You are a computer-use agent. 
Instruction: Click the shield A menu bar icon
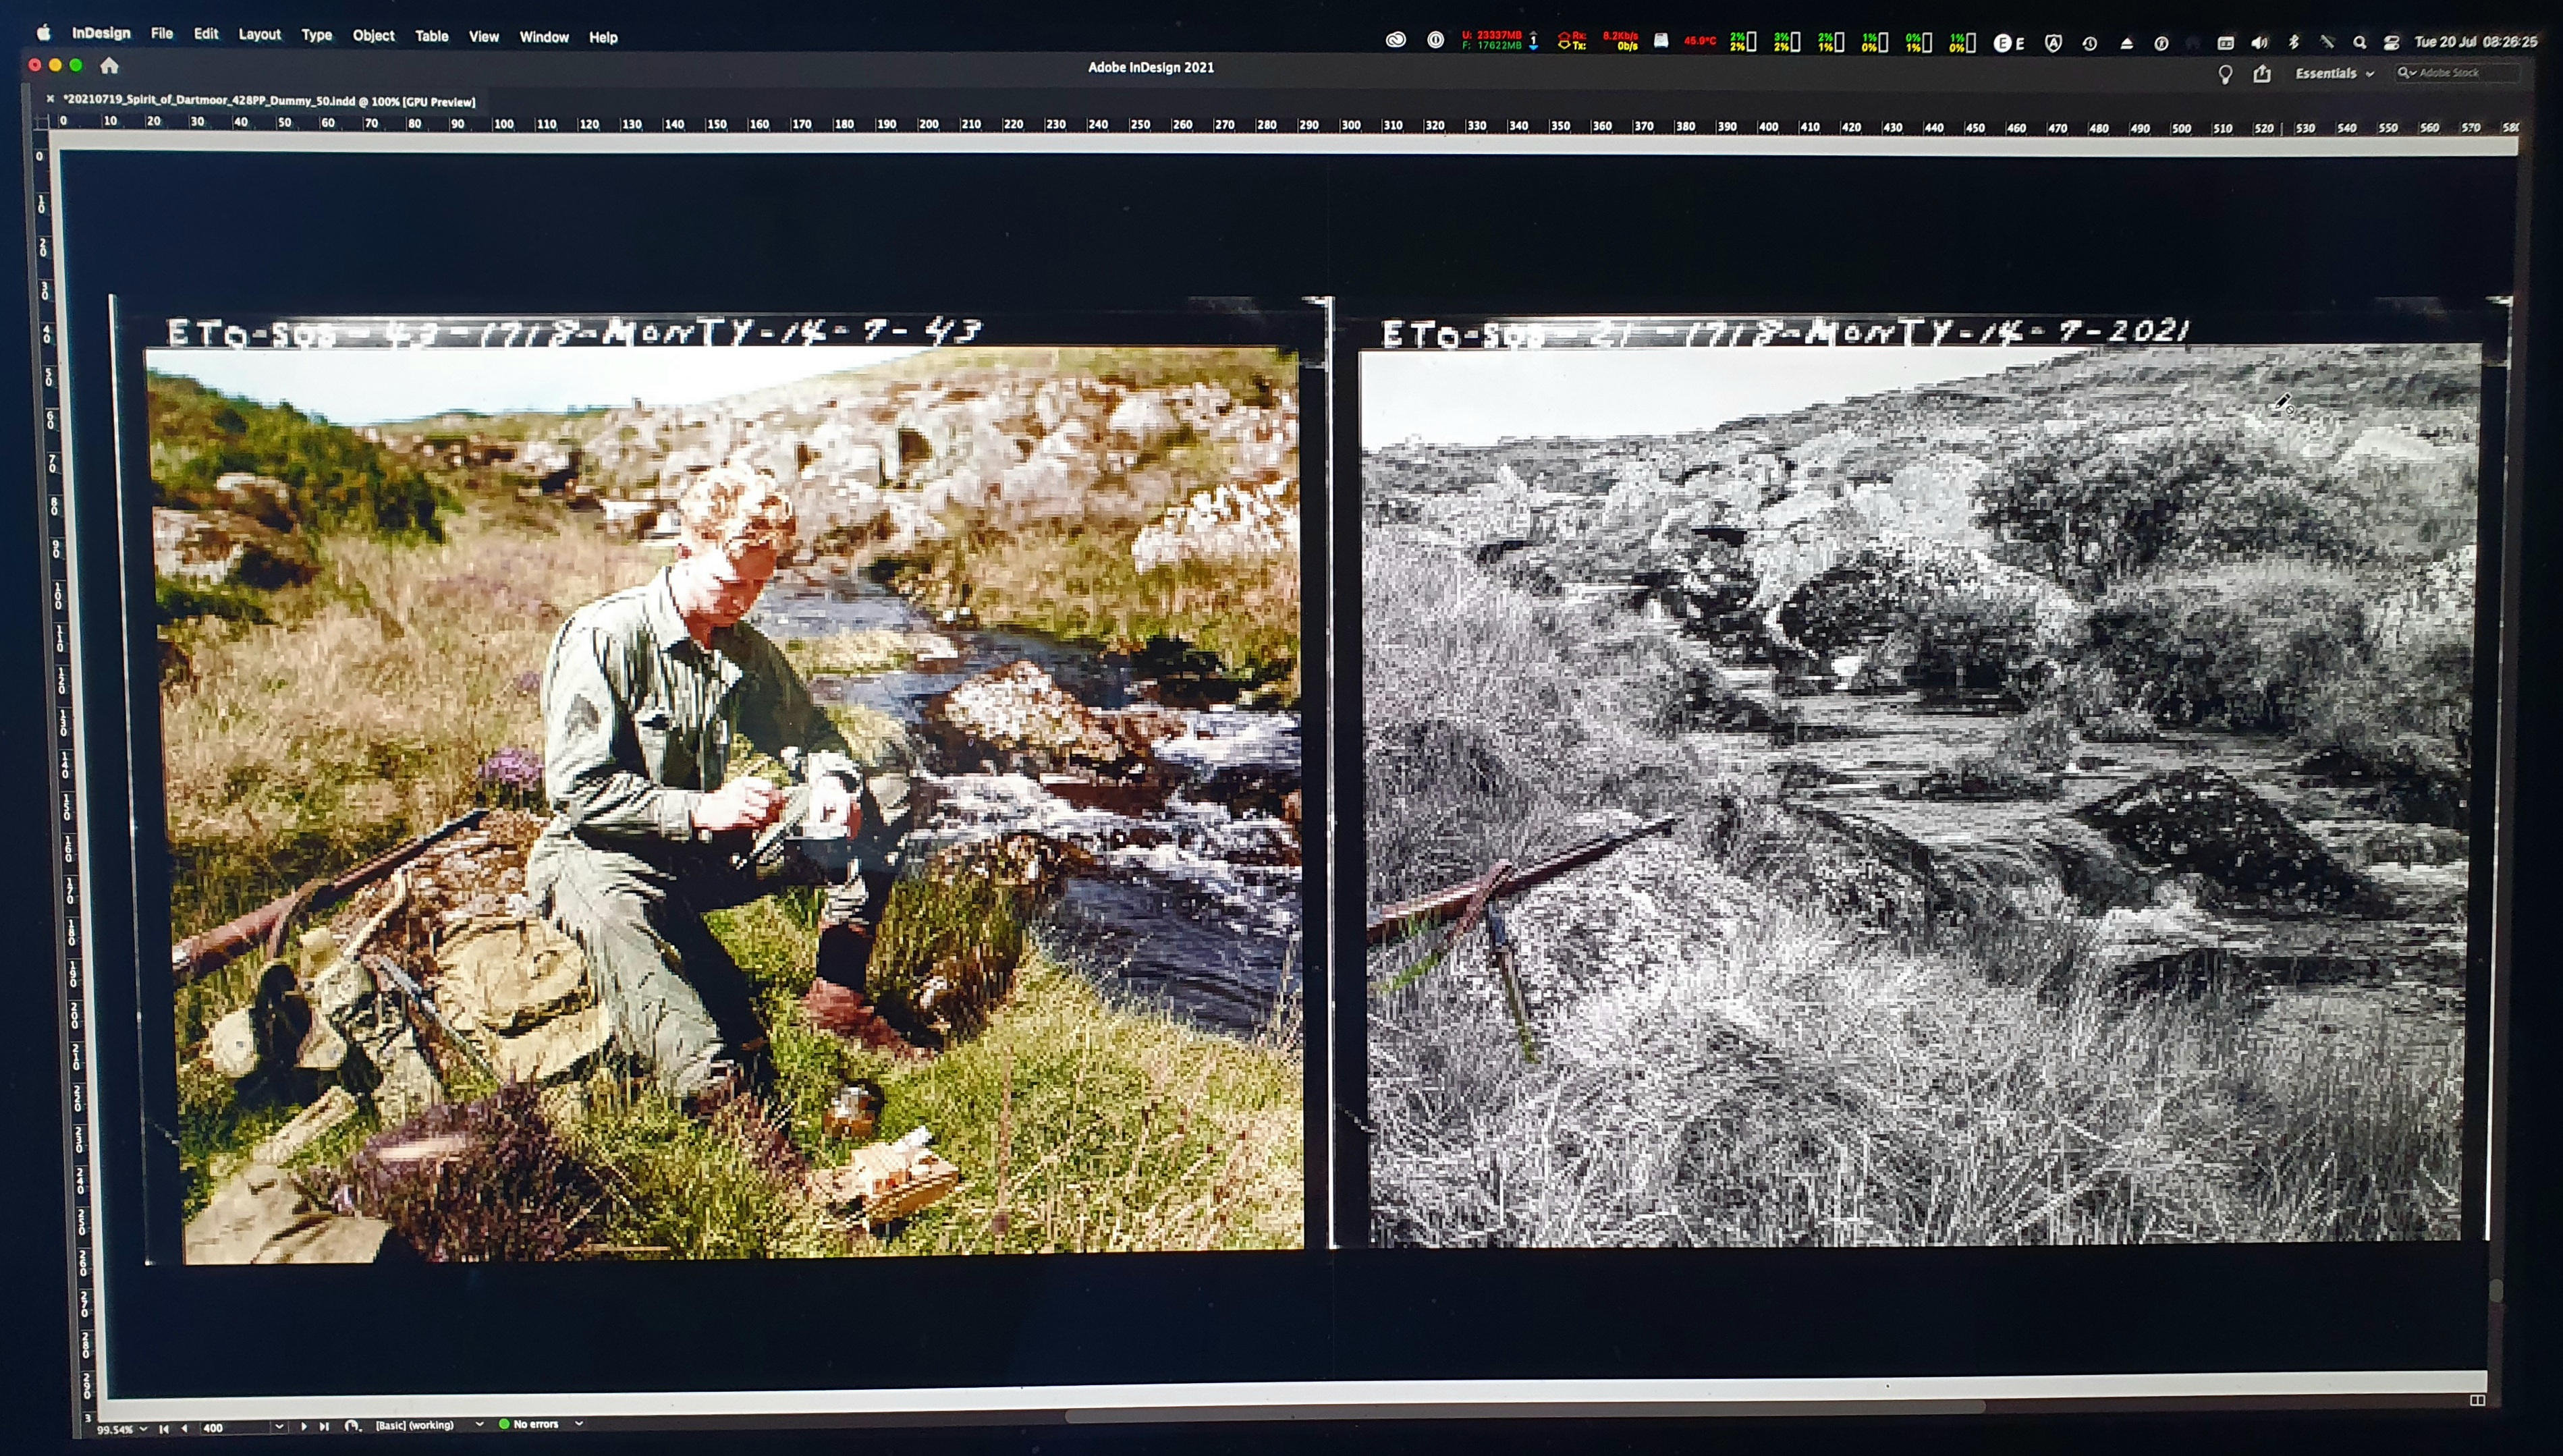[2053, 43]
